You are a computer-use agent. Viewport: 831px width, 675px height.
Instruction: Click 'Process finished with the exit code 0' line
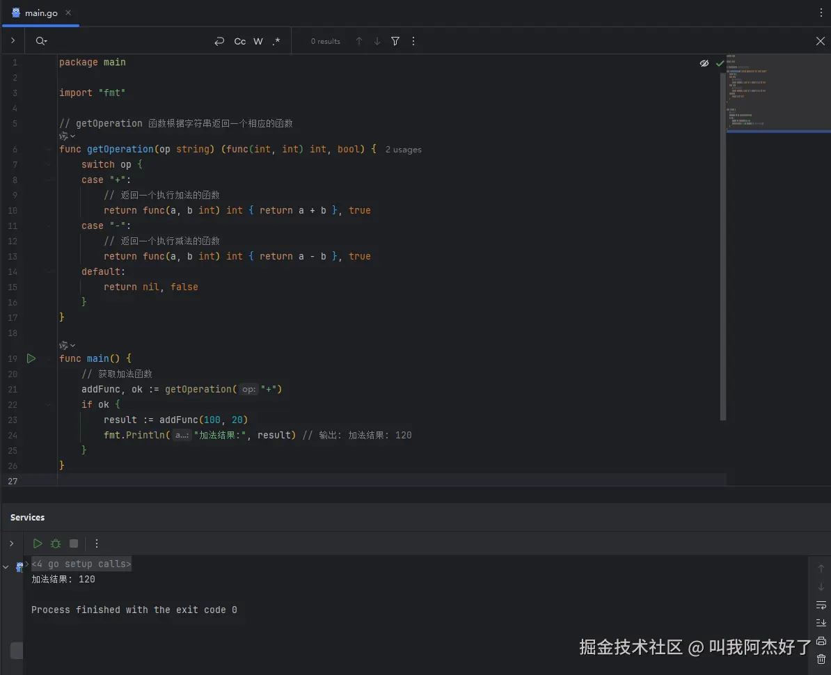(134, 610)
